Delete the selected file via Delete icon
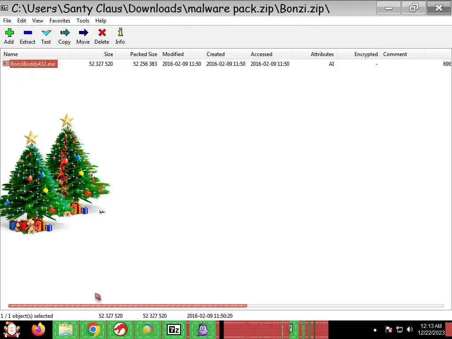Viewport: 452px width, 339px height. click(102, 36)
